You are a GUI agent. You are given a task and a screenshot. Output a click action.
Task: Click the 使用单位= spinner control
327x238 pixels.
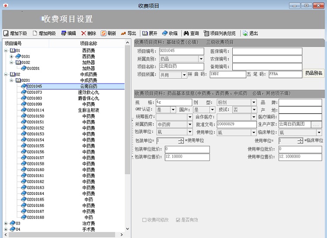click(x=300, y=141)
